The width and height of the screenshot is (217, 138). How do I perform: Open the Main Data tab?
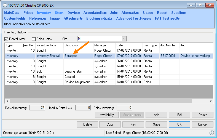coord(12,13)
